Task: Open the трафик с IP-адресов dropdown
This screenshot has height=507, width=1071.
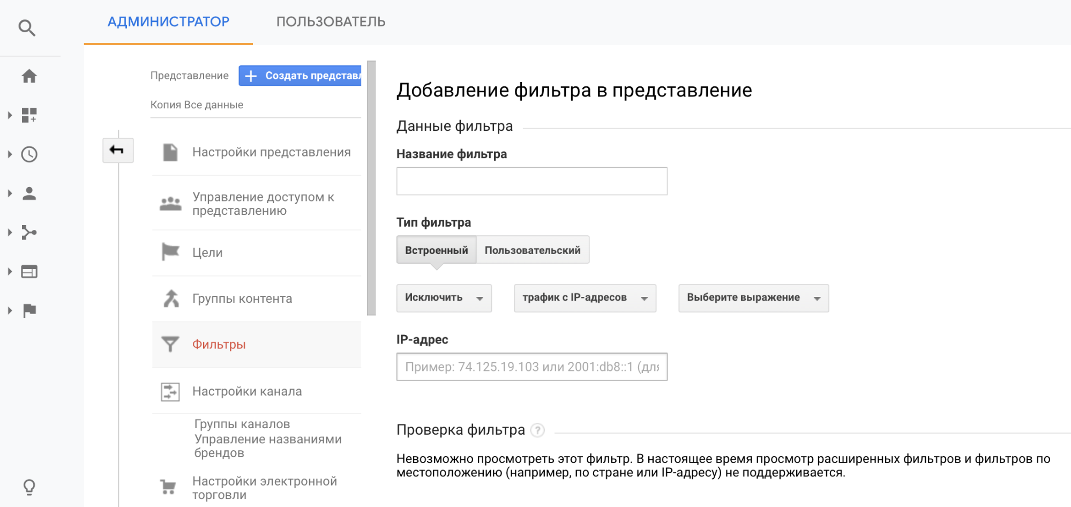Action: click(585, 298)
